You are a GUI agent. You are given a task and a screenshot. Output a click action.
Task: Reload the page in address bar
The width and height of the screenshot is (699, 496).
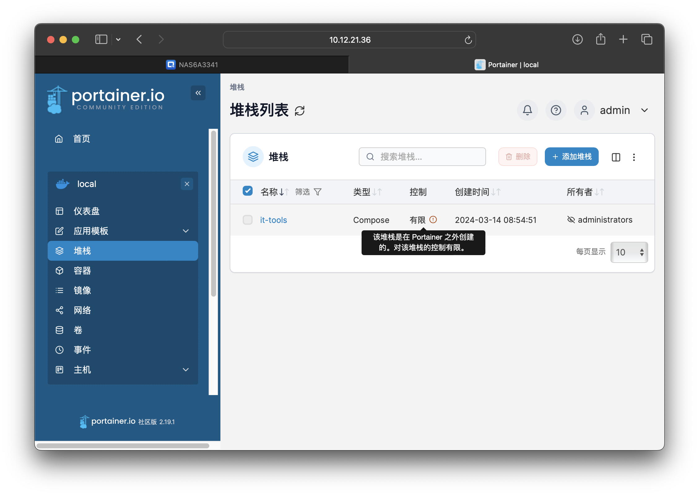coord(468,40)
